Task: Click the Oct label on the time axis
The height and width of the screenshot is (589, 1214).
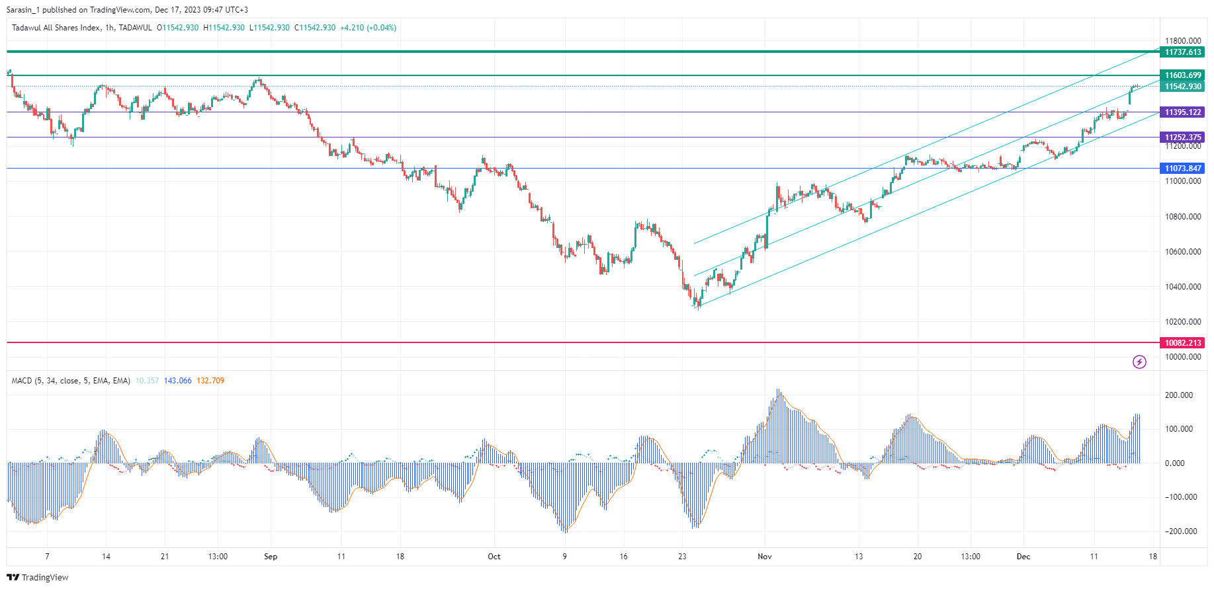Action: coord(494,557)
